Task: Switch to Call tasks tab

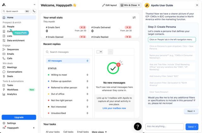Action: (x=68, y=132)
